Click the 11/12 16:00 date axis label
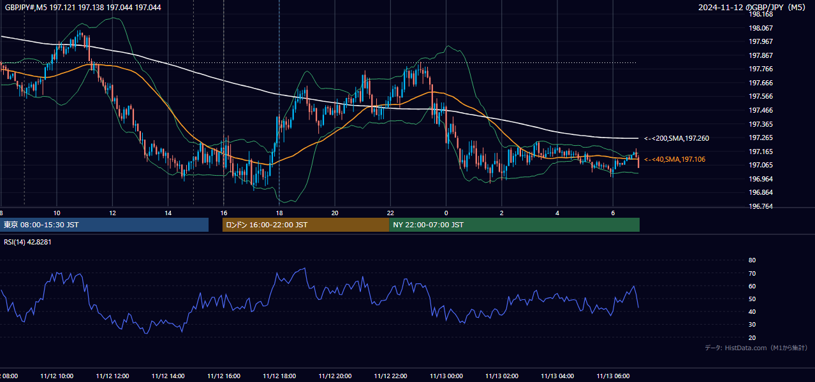 pyautogui.click(x=224, y=376)
